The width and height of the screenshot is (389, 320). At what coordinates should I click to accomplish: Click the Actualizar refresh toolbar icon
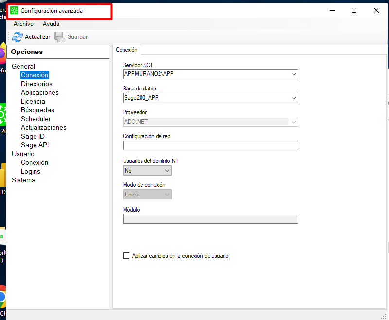pyautogui.click(x=18, y=37)
